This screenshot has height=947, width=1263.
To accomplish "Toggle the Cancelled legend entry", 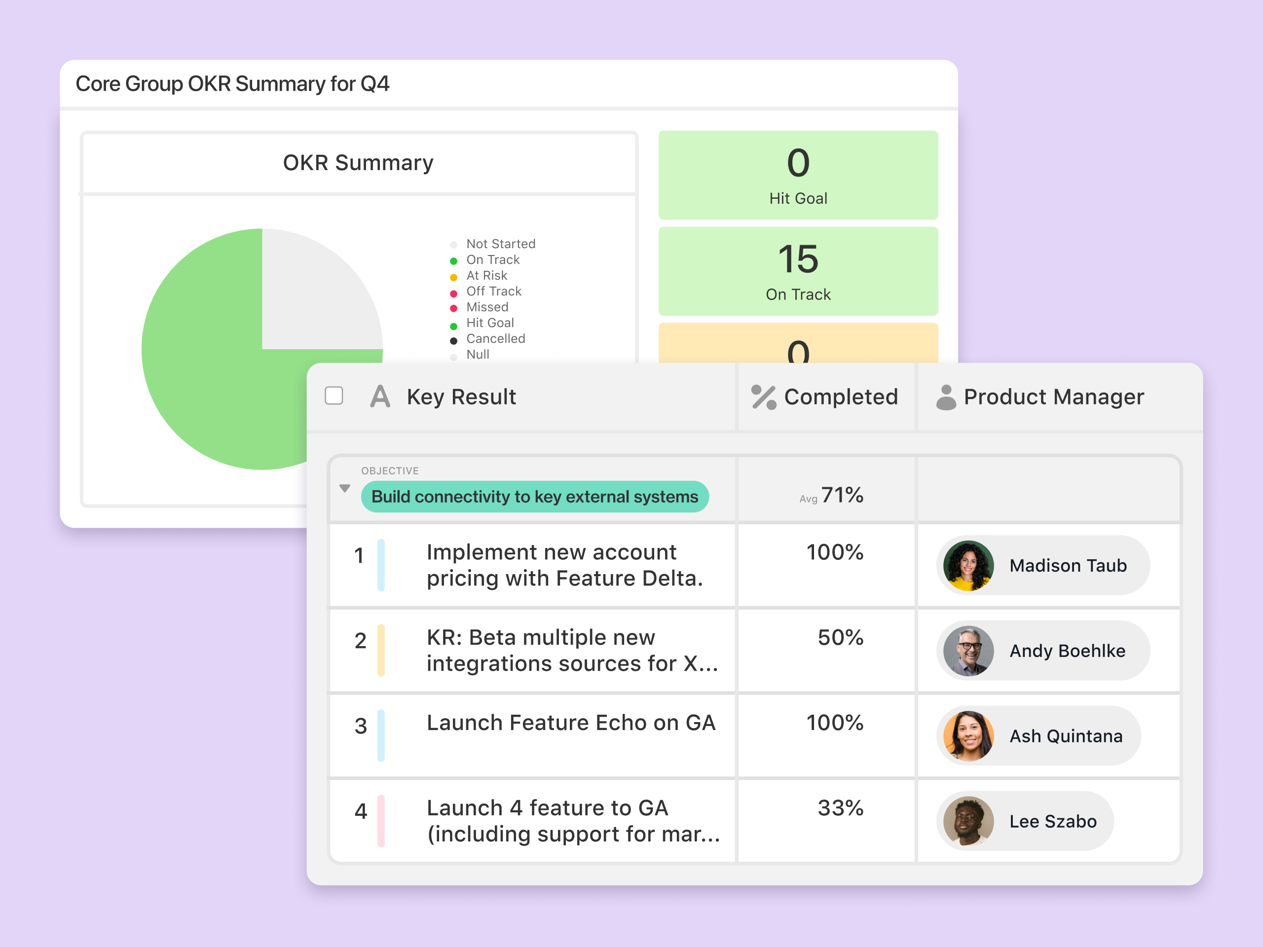I will (495, 339).
